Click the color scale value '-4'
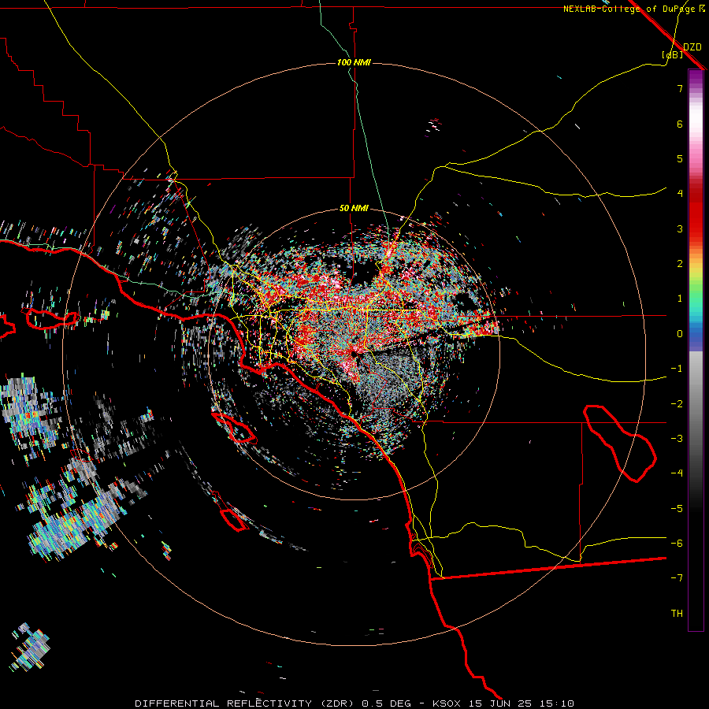The height and width of the screenshot is (709, 709). (x=677, y=473)
